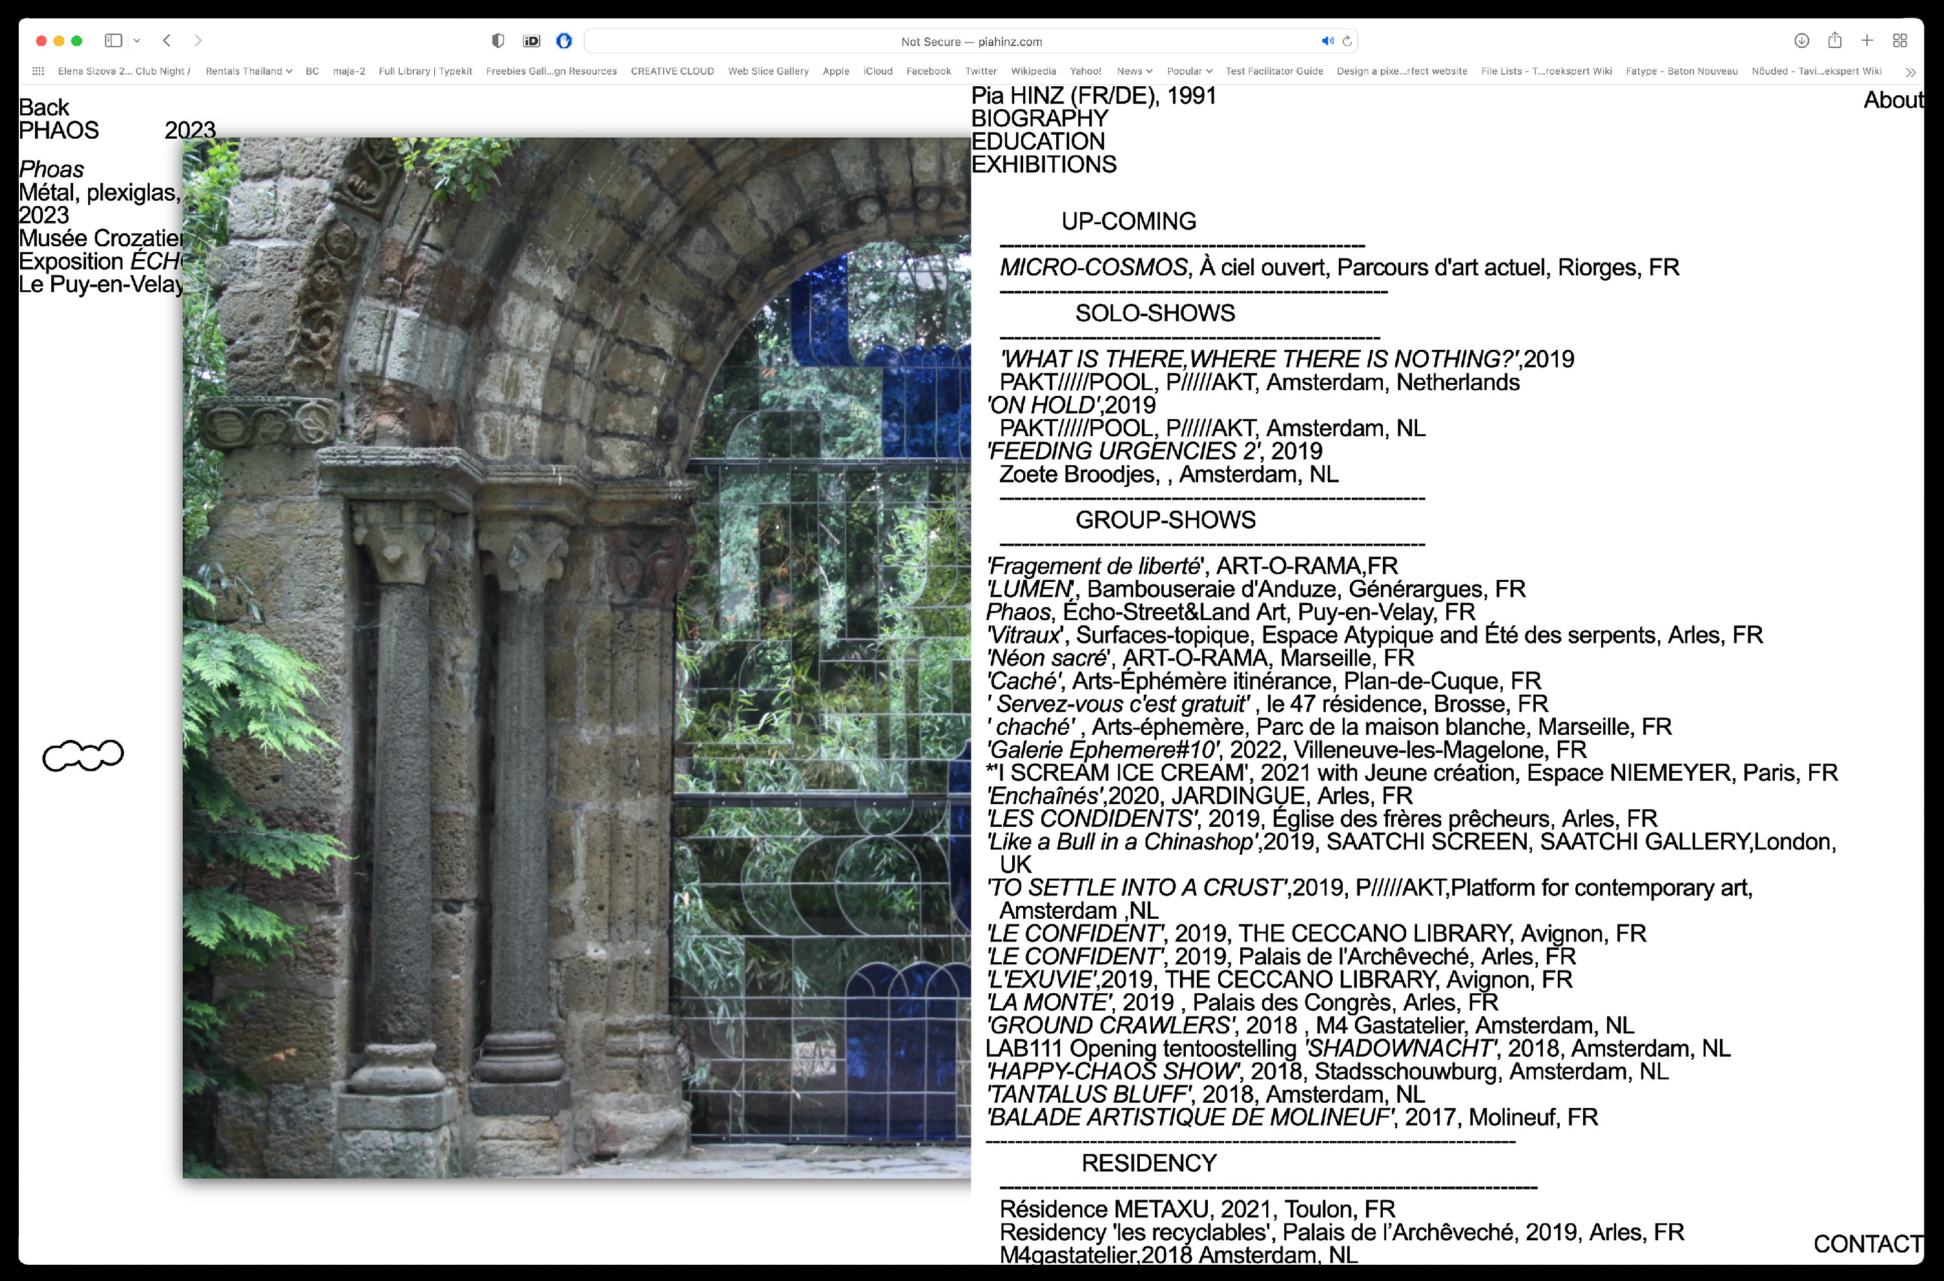Open Facebook bookmark
Screen dimensions: 1944x1281
point(929,71)
